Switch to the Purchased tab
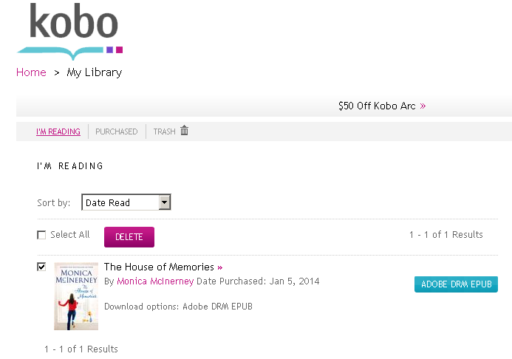Viewport: 512px width, 359px height. (x=116, y=131)
